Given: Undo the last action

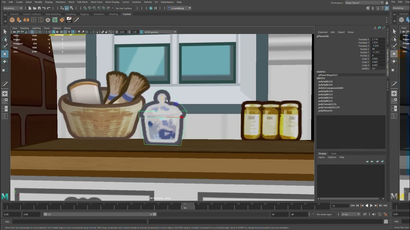Looking at the screenshot, I should 44,8.
